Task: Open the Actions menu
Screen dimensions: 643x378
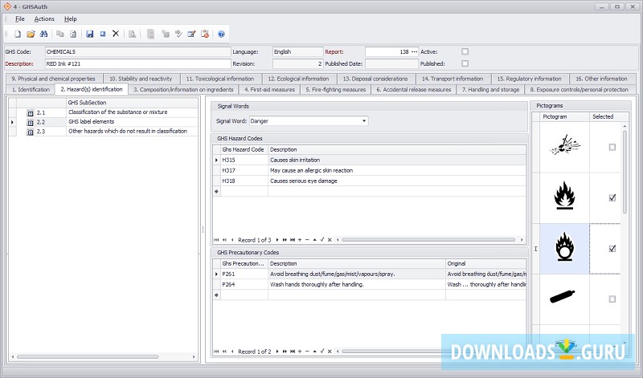Action: (x=44, y=18)
